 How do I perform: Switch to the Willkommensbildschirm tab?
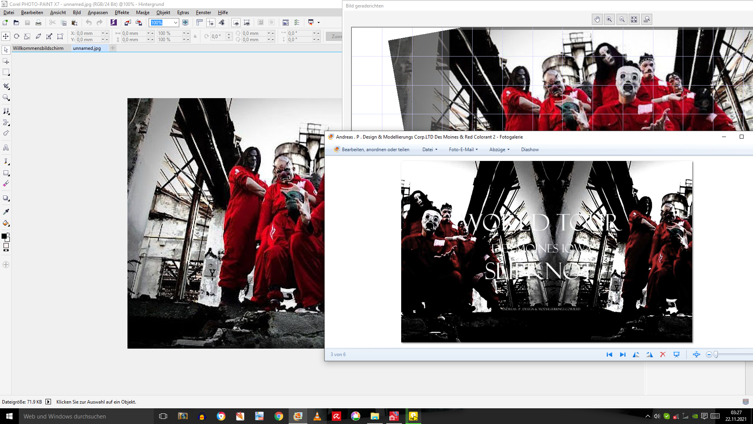tap(38, 48)
